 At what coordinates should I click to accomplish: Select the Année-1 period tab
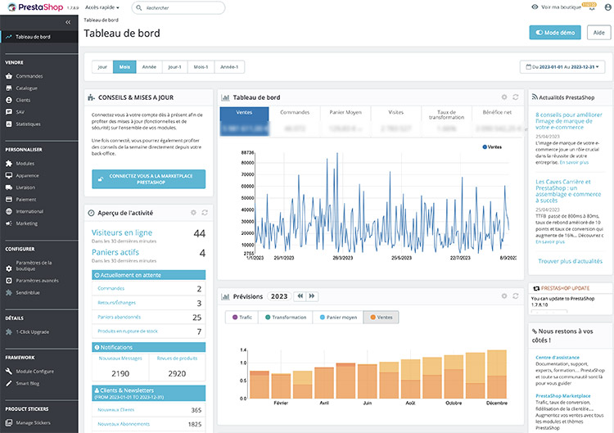[229, 67]
